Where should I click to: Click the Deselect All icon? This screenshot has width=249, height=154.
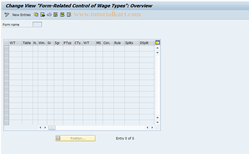(x=69, y=15)
